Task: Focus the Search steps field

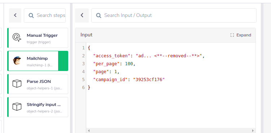Action: tap(45, 15)
